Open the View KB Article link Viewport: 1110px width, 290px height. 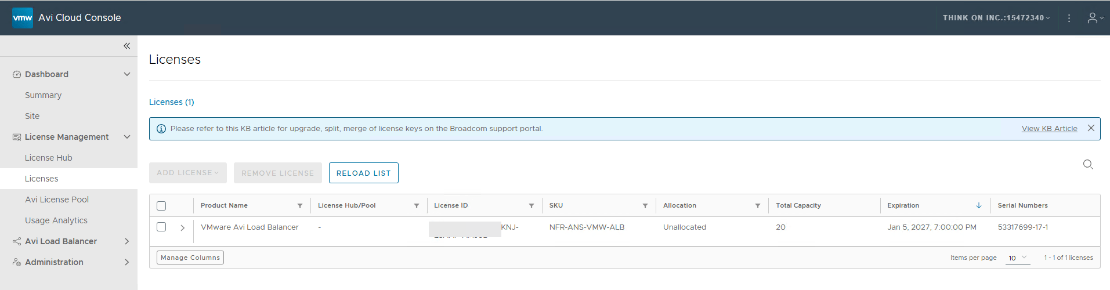point(1050,129)
